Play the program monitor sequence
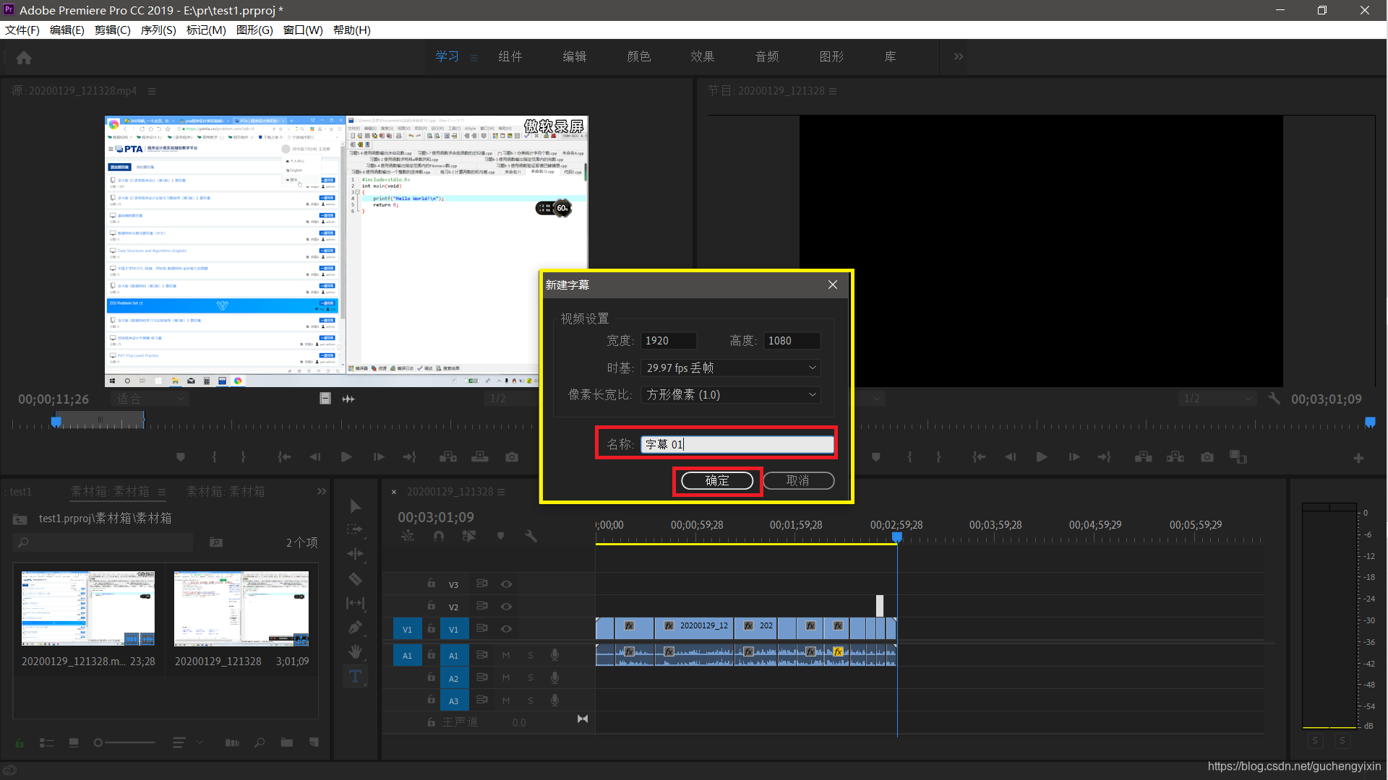Screen dimensions: 1388x780 click(x=1042, y=457)
